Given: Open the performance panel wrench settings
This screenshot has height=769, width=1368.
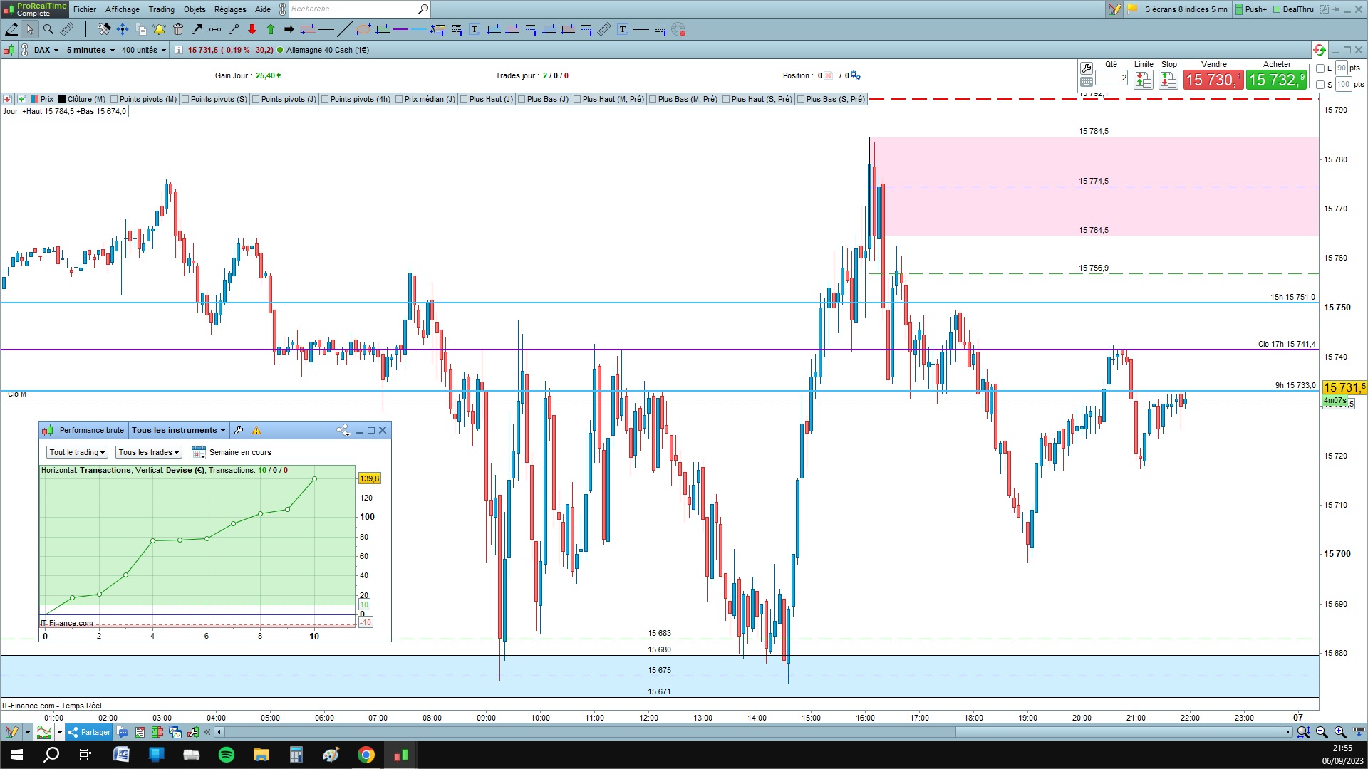Looking at the screenshot, I should [x=239, y=430].
